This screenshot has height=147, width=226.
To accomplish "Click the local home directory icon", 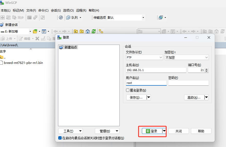I will pyautogui.click(x=88, y=31).
